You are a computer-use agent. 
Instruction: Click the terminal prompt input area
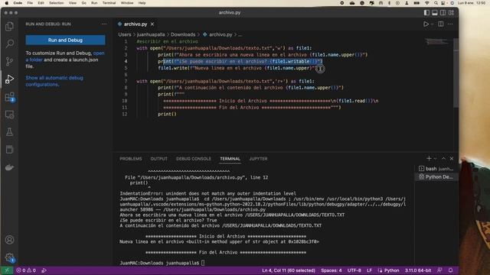[203, 263]
